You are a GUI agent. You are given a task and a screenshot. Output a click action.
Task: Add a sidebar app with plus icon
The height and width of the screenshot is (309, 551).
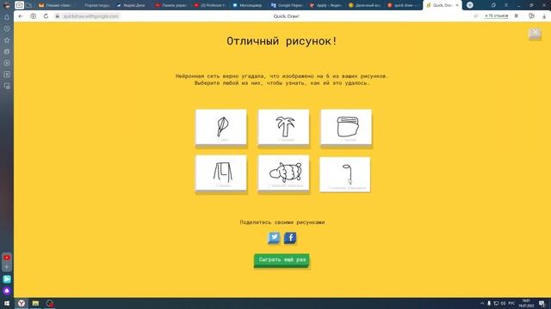coord(7,267)
